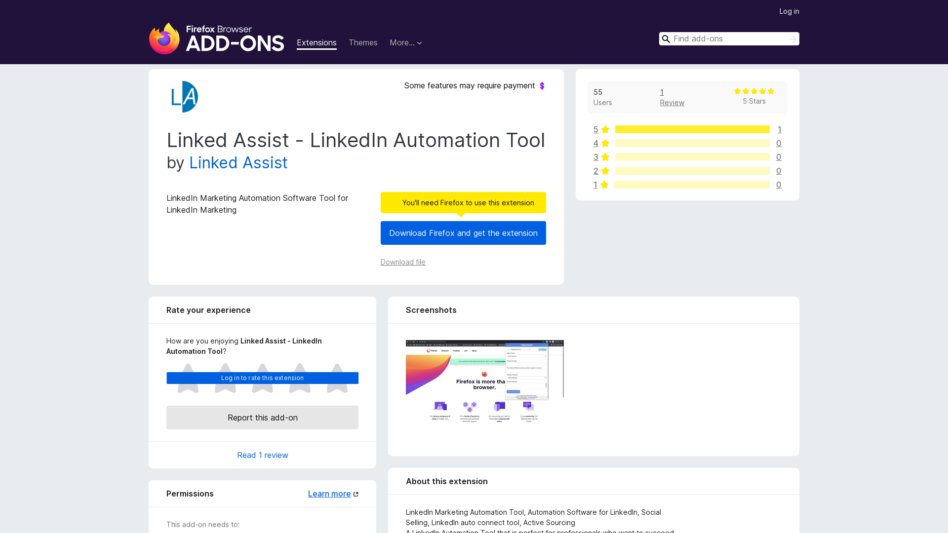The image size is (948, 533).
Task: Click Log in to rate this extension
Action: pyautogui.click(x=263, y=378)
